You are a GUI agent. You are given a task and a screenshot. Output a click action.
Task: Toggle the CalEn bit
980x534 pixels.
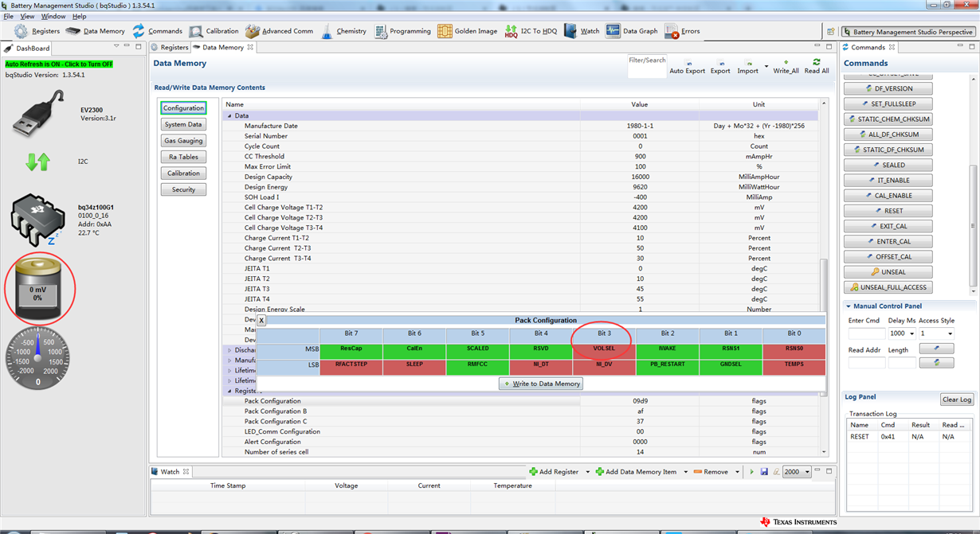[x=414, y=349]
